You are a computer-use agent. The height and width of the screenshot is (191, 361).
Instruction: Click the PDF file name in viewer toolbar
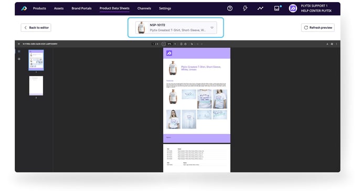[40, 44]
